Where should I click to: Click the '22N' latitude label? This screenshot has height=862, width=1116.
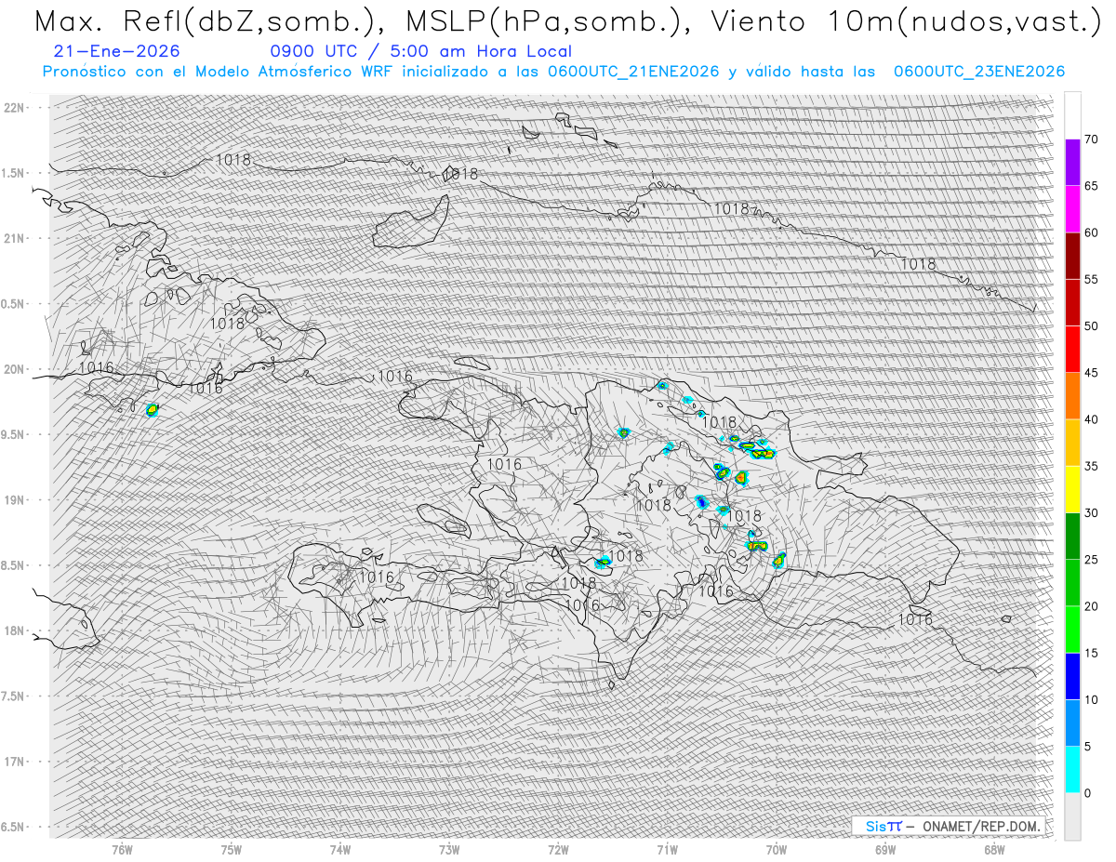pos(15,108)
